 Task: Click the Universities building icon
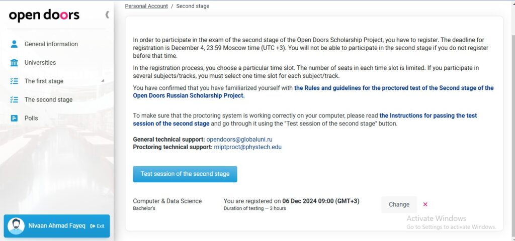coord(14,63)
